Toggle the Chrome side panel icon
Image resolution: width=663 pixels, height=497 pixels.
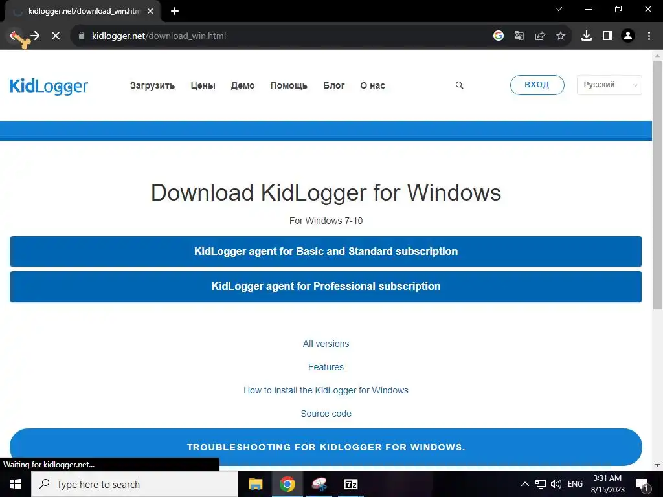607,36
